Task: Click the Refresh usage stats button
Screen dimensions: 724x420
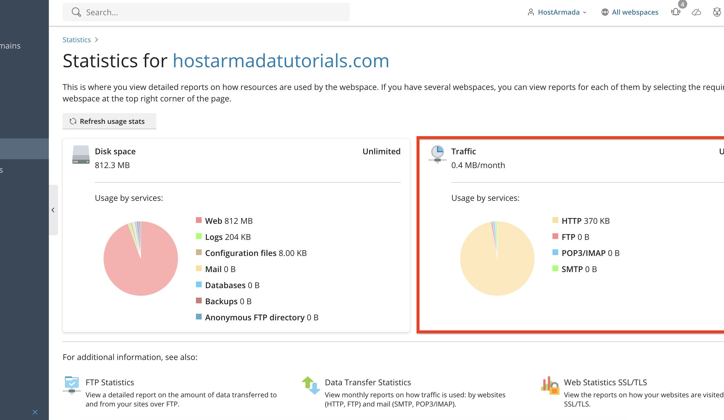Action: [109, 121]
